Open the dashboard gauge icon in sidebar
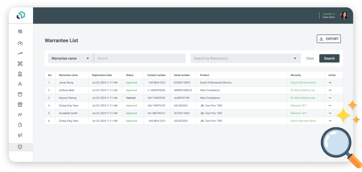Image resolution: width=362 pixels, height=172 pixels. [x=20, y=43]
